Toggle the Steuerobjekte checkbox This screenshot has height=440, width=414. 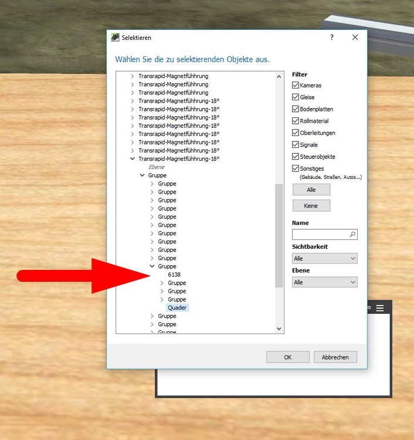coord(296,157)
